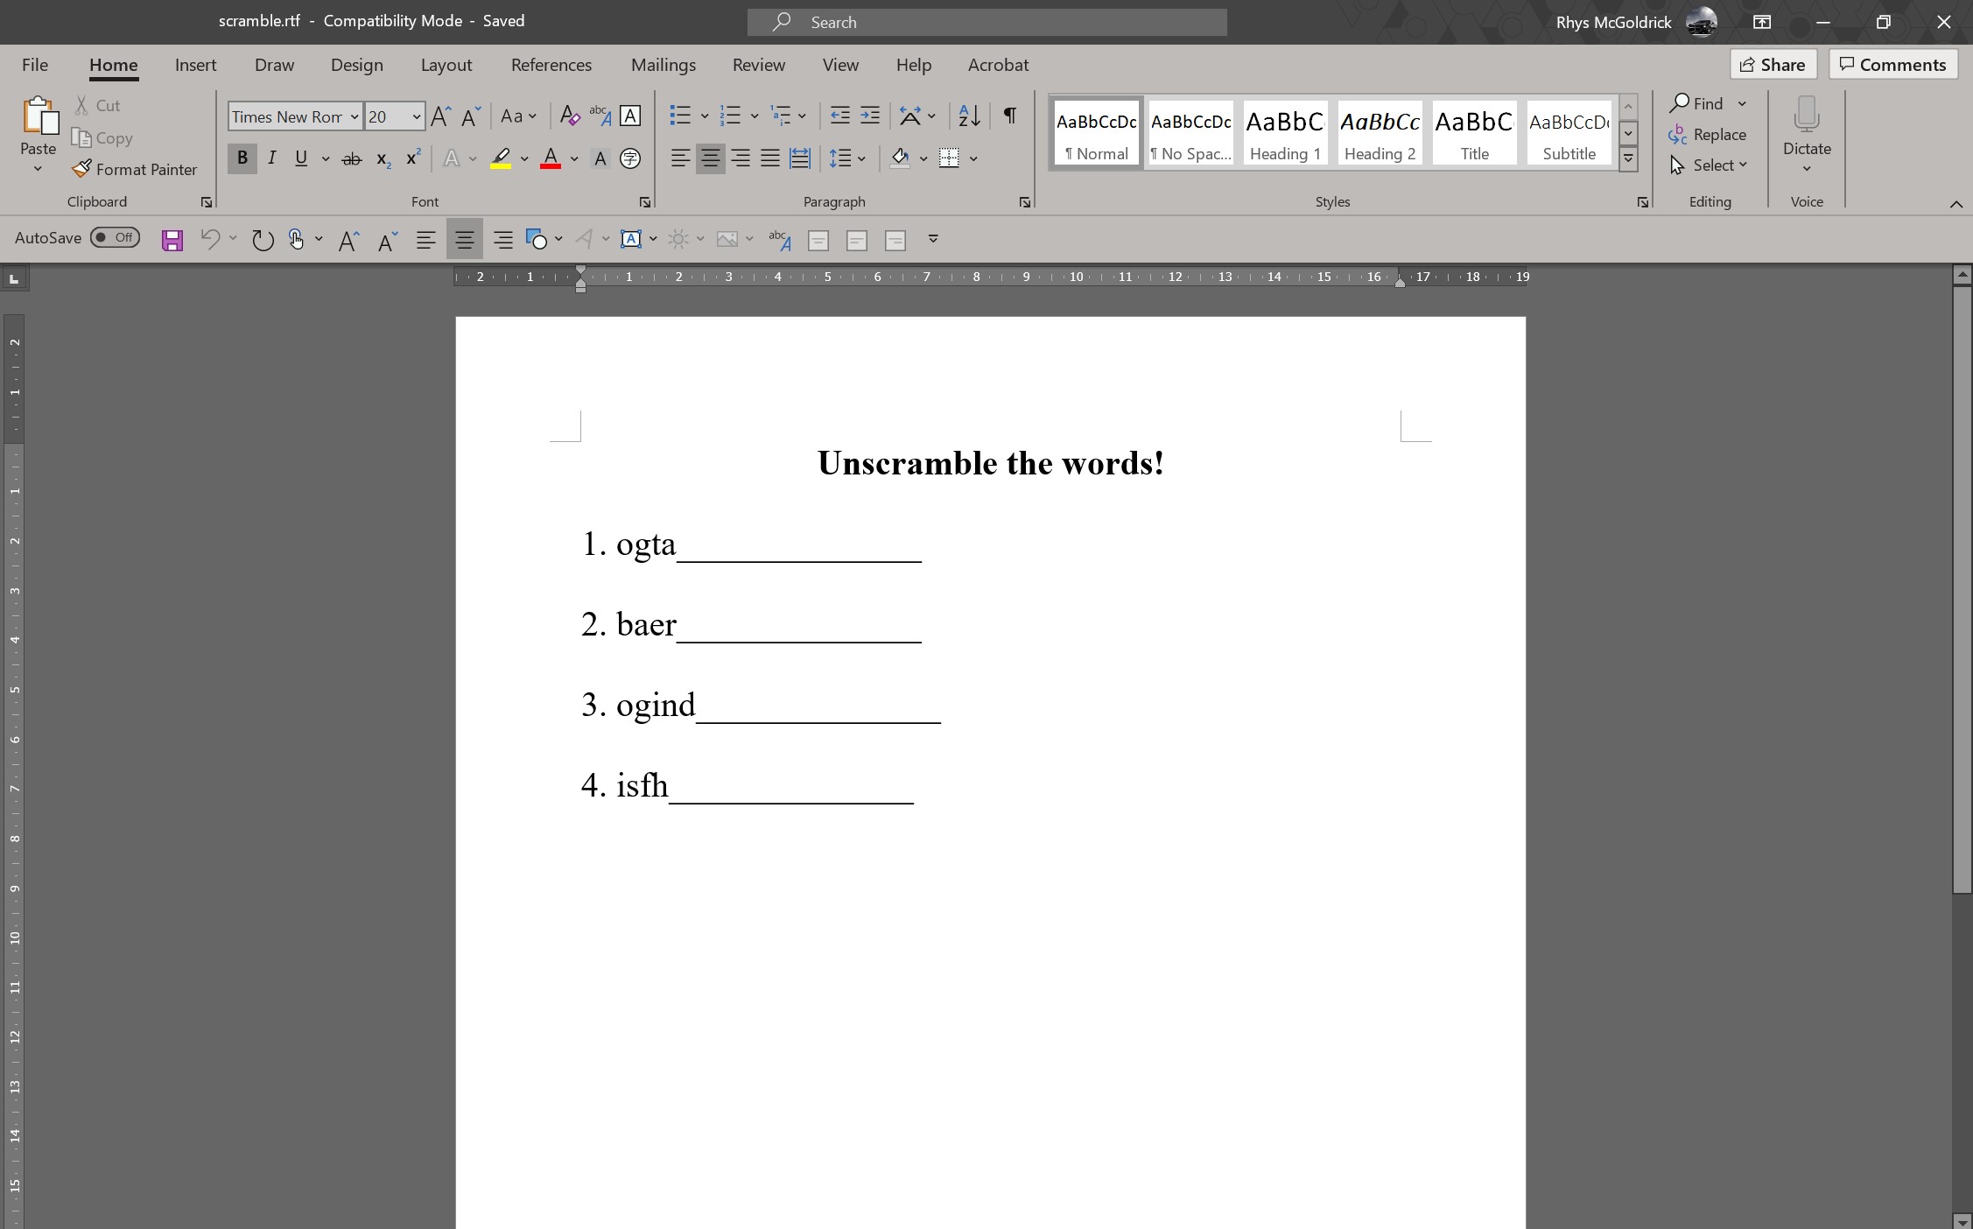Open the Comments button

(x=1892, y=65)
